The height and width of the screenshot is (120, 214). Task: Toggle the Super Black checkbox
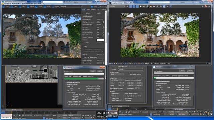coord(124,101)
